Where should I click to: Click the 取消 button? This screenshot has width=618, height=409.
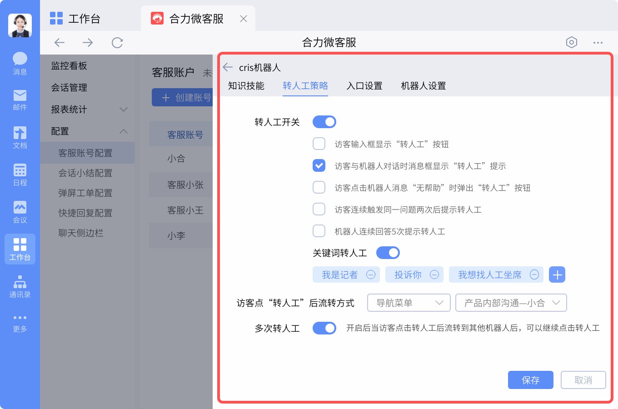pyautogui.click(x=583, y=380)
